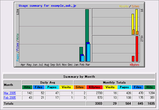
Task: Click the Daily Avg group header
Action: [x=48, y=83]
